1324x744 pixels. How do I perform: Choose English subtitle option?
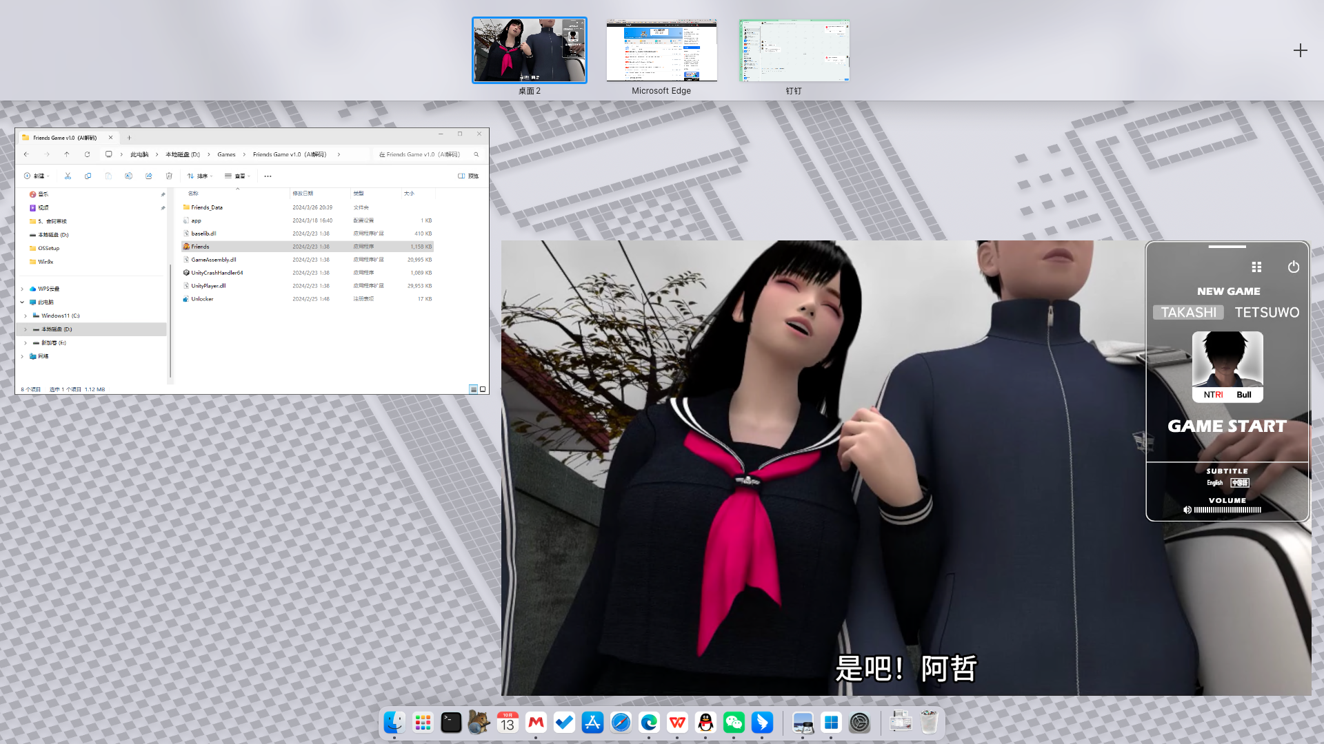pos(1215,483)
